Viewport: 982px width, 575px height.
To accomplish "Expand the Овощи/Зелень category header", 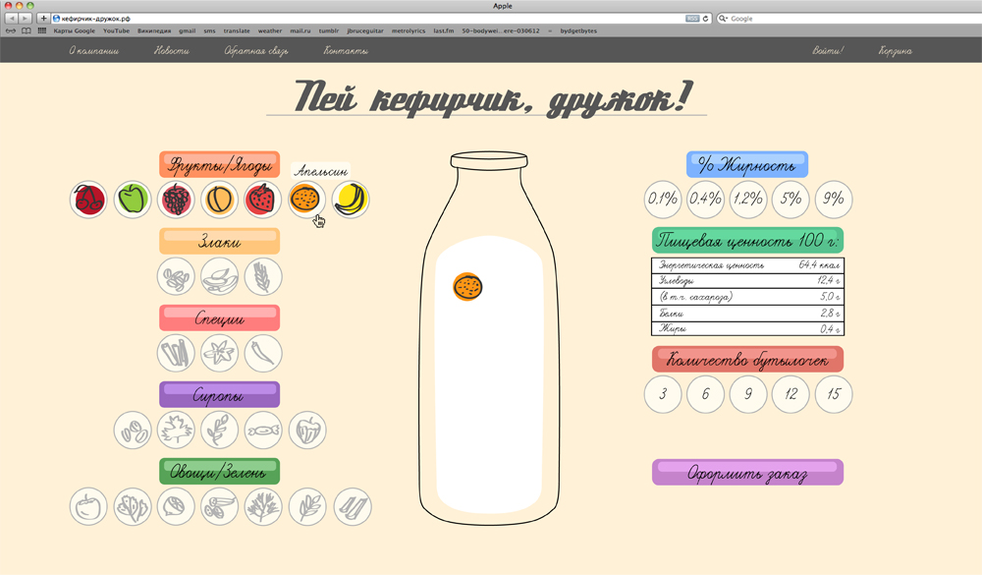I will click(x=220, y=472).
